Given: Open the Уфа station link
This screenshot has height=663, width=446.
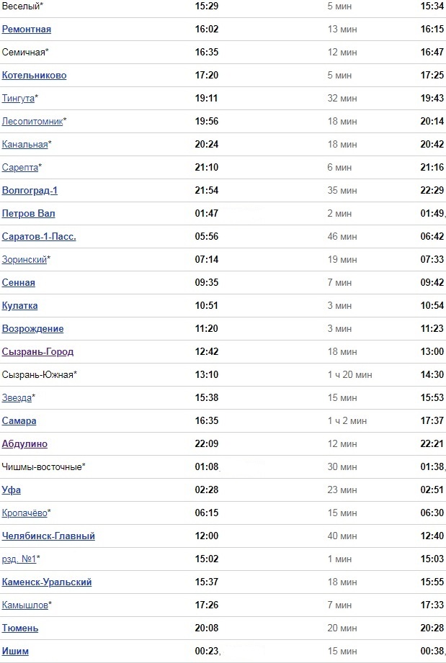Looking at the screenshot, I should (12, 490).
